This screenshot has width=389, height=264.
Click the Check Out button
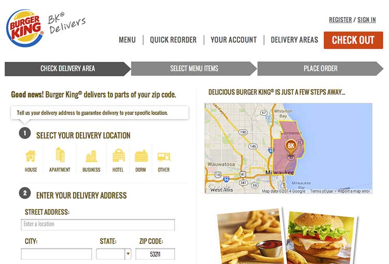tap(353, 40)
